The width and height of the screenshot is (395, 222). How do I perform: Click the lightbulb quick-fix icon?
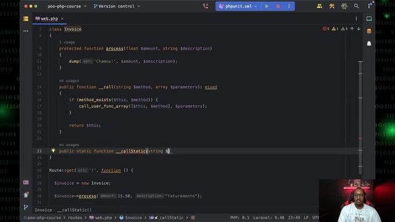(x=53, y=150)
